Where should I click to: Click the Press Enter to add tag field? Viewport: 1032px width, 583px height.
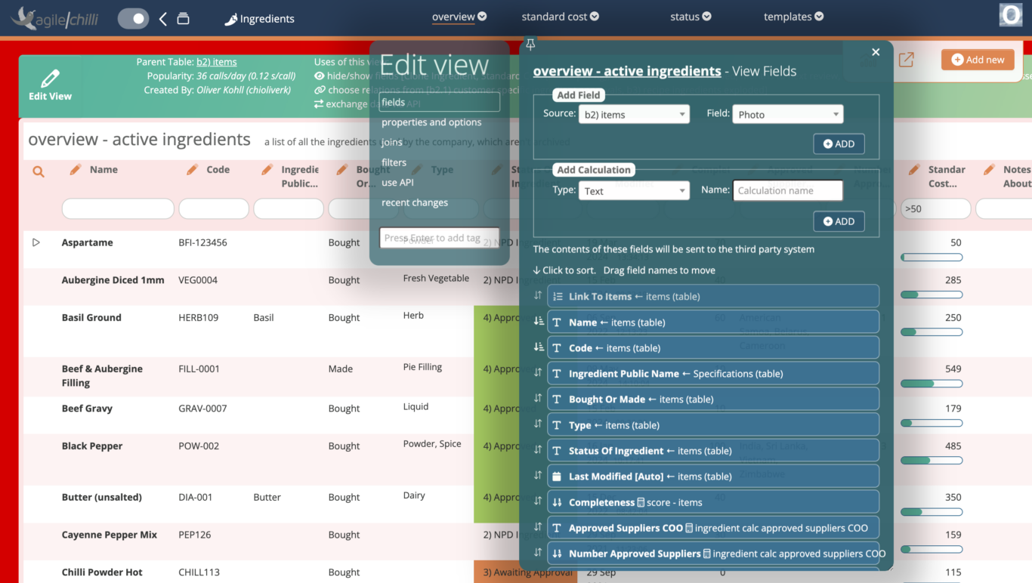[439, 237]
